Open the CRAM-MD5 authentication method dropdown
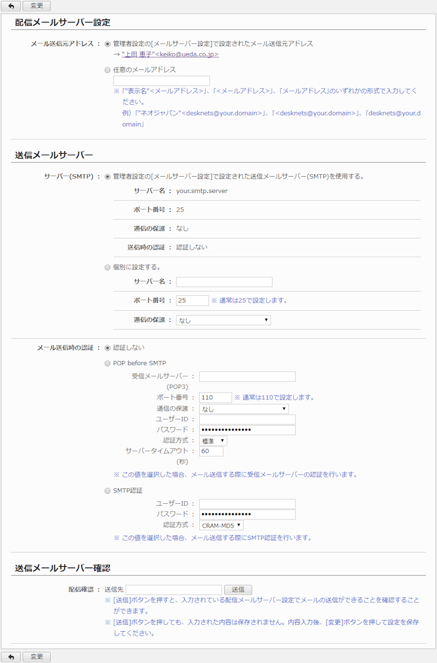This screenshot has height=663, width=437. pos(222,526)
